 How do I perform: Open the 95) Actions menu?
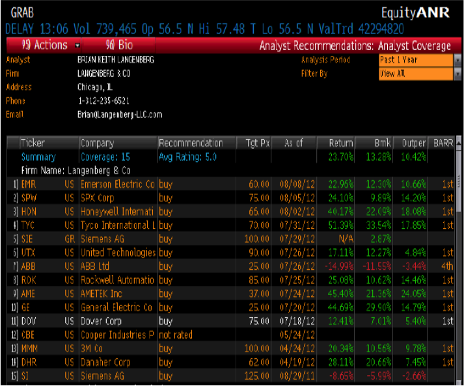(x=44, y=45)
